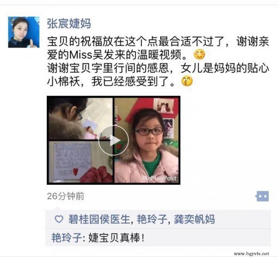Viewport: 278px width, 257px height.
Task: Tap the handwritten letter video pane
Action: [x=81, y=162]
